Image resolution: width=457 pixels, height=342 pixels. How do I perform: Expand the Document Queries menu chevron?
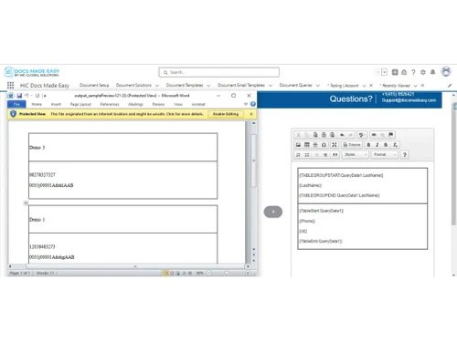coord(318,86)
